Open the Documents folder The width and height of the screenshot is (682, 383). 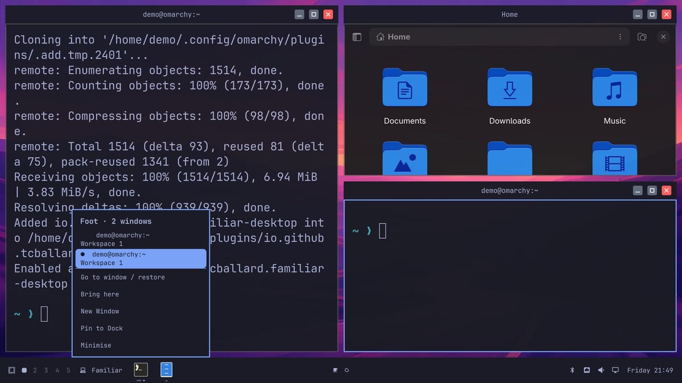[x=405, y=87]
